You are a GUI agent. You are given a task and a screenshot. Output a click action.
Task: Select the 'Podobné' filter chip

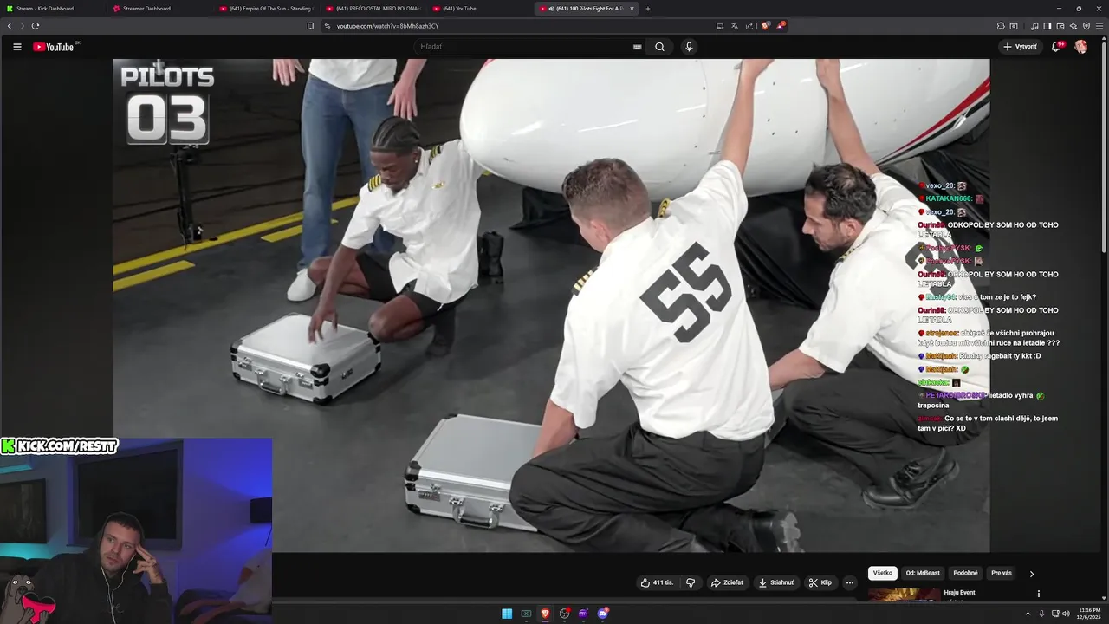(x=965, y=573)
